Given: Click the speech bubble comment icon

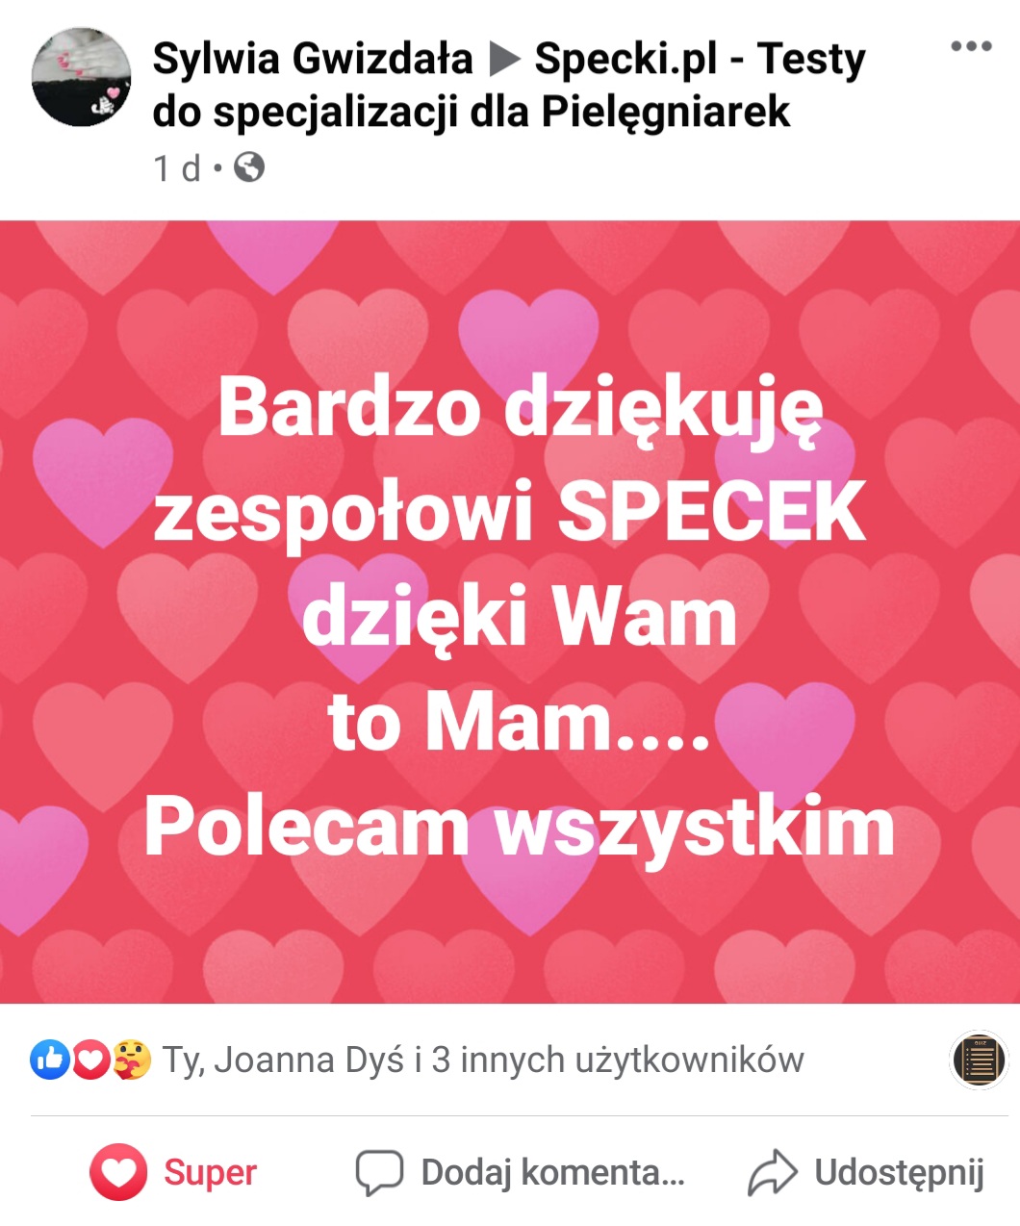Looking at the screenshot, I should click(379, 1172).
